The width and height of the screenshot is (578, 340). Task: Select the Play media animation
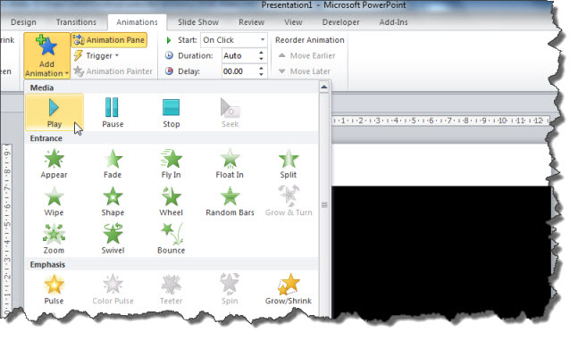click(54, 112)
